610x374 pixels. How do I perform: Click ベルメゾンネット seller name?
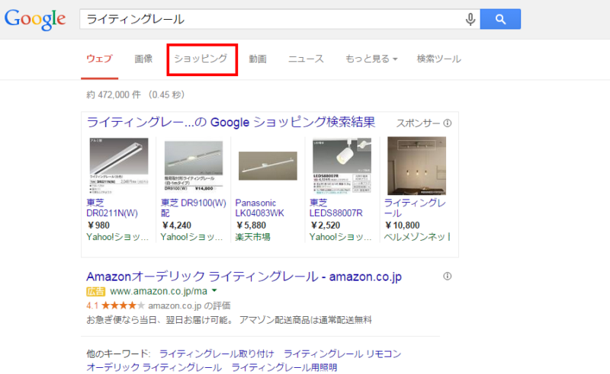(x=417, y=237)
